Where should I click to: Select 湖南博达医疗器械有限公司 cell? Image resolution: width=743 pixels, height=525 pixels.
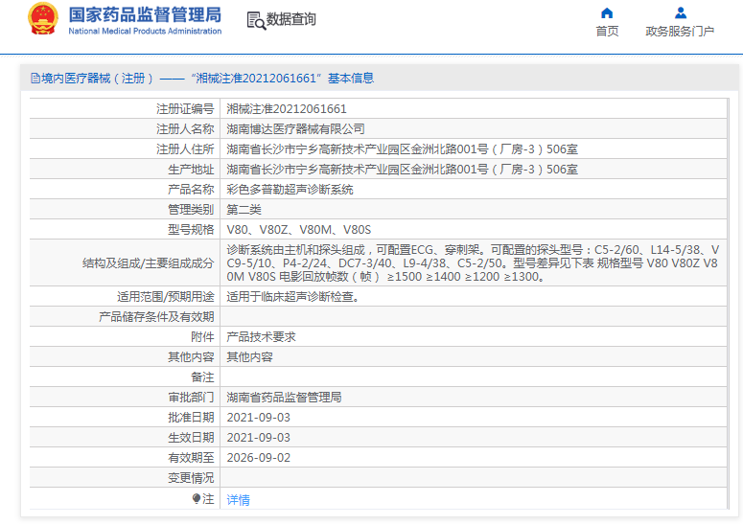(x=295, y=128)
